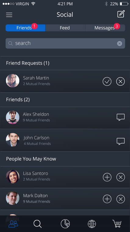Screen dimensions: 130x232
Task: View Sarah Martin's profile picture
Action: 12,81
